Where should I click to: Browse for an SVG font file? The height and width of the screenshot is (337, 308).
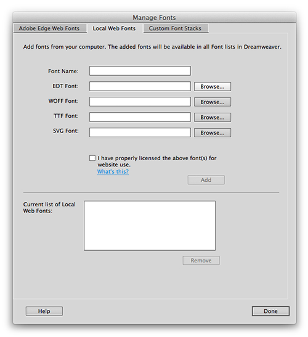click(213, 133)
